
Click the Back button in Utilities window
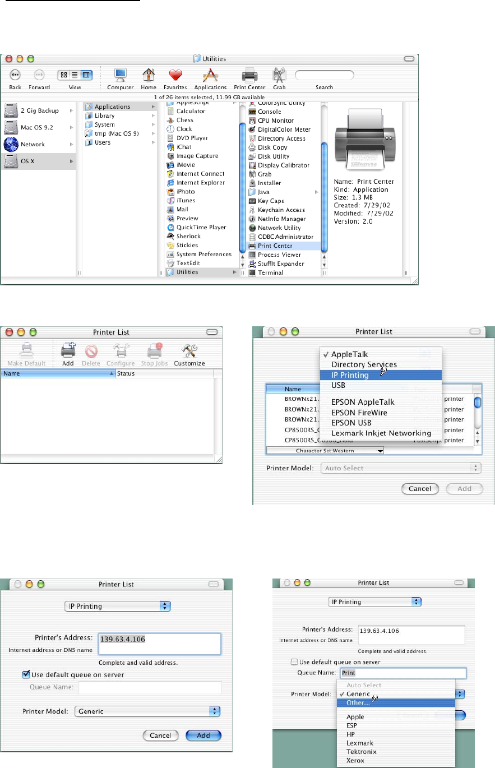coord(15,75)
